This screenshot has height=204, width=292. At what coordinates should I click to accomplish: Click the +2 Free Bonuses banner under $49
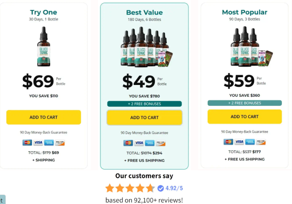coord(144,104)
